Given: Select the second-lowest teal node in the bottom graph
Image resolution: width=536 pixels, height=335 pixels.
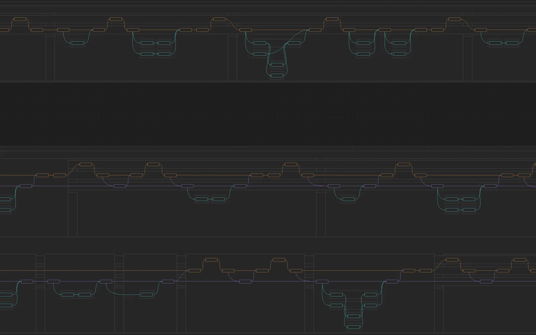Looking at the screenshot, I should click(353, 316).
